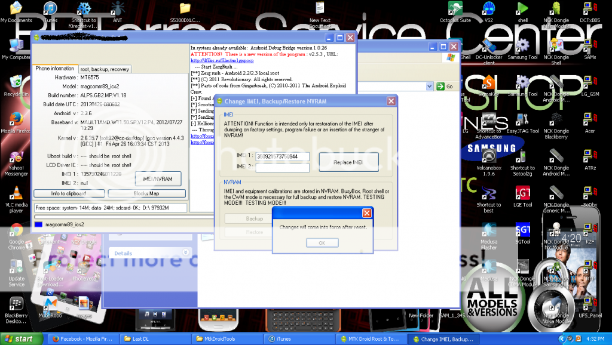Open the Recycle Bin icon
The height and width of the screenshot is (345, 612).
16,82
